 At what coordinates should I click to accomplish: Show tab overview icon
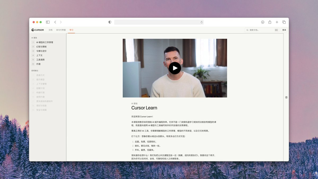click(284, 22)
